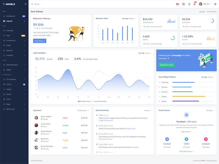Select Calendar in the sidebar

tap(10, 31)
